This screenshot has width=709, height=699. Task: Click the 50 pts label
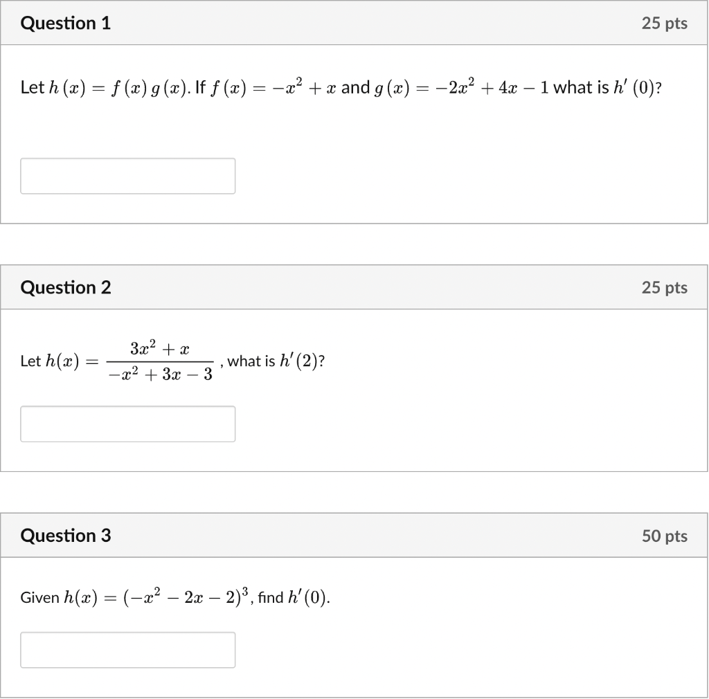(664, 536)
